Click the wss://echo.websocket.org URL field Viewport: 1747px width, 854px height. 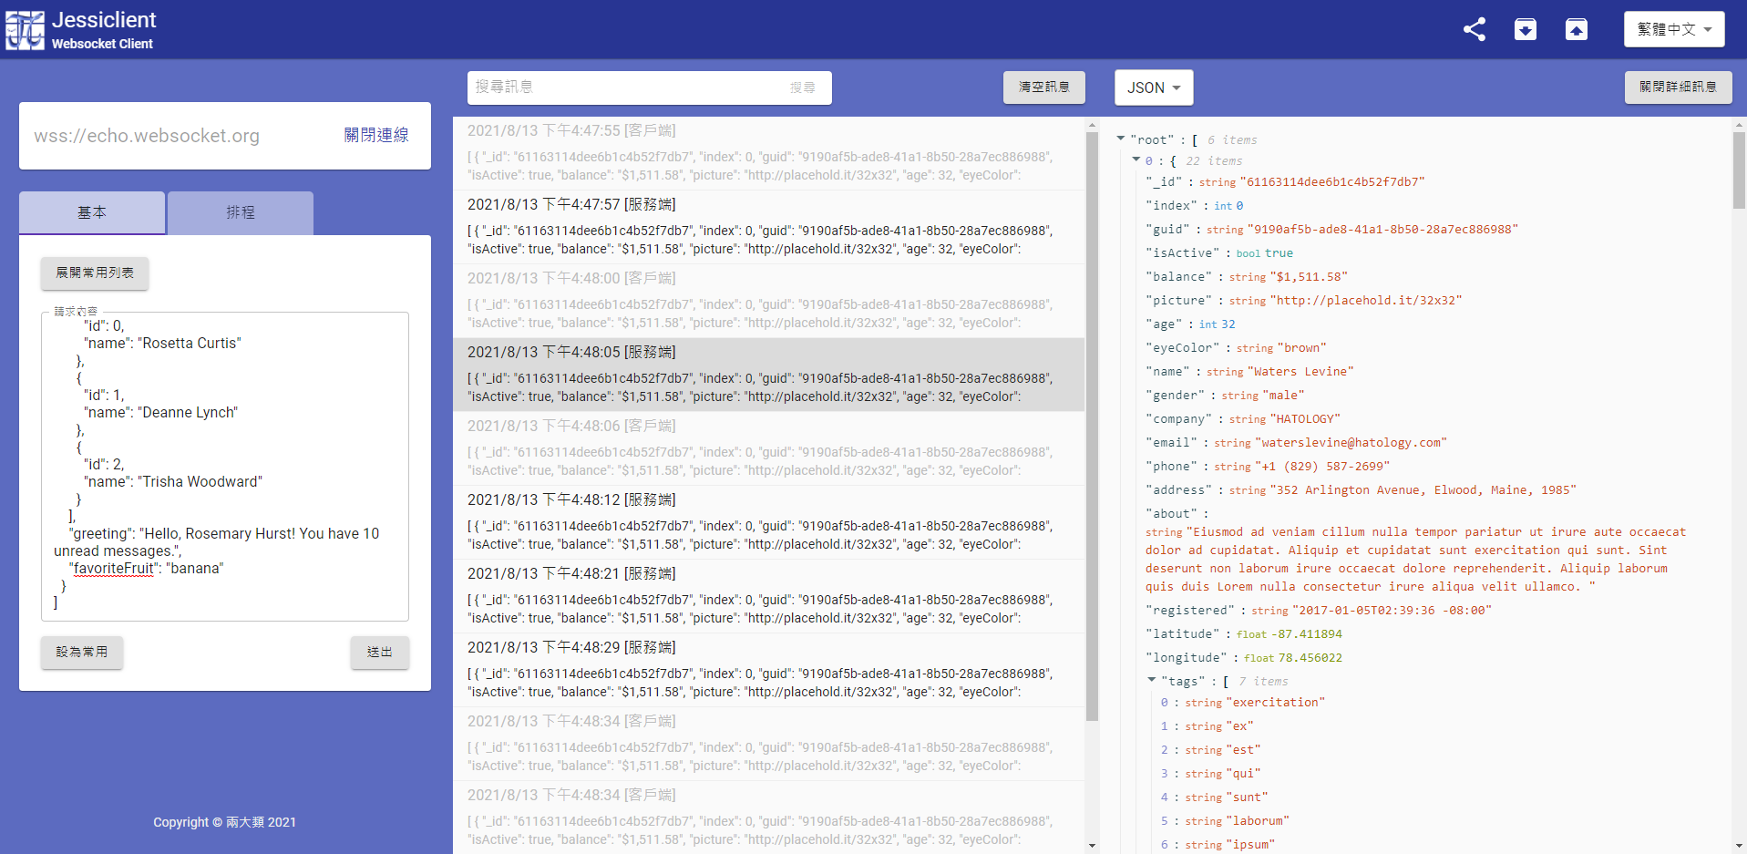click(x=182, y=136)
